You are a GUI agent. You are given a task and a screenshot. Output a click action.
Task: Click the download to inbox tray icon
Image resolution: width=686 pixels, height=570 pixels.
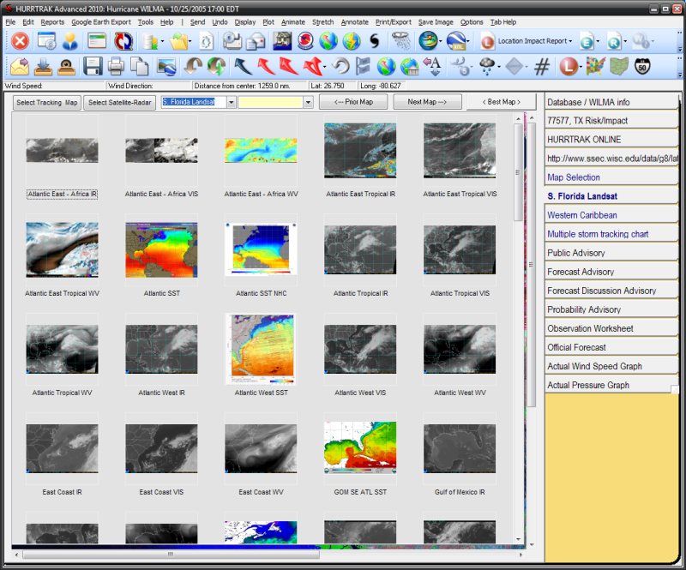[43, 67]
